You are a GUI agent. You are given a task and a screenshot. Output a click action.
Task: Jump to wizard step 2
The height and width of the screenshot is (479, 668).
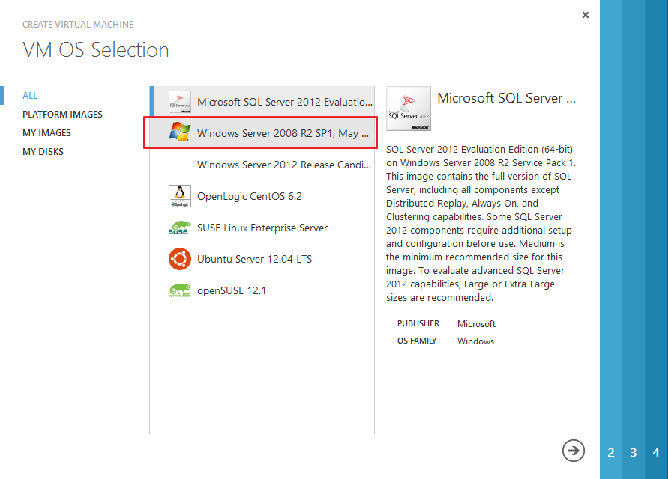pos(611,452)
